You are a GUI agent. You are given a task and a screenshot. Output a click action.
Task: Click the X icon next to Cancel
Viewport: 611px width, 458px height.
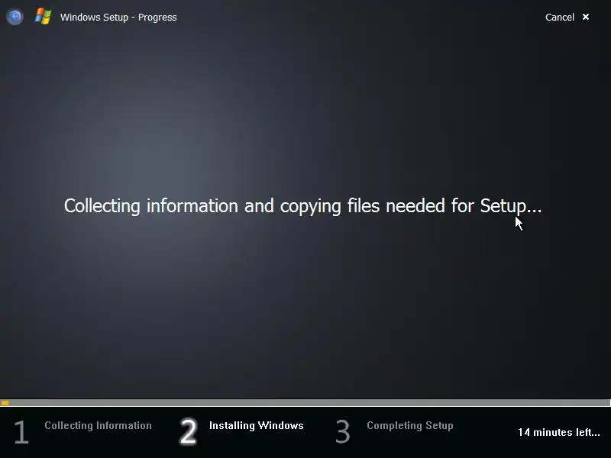click(x=586, y=17)
